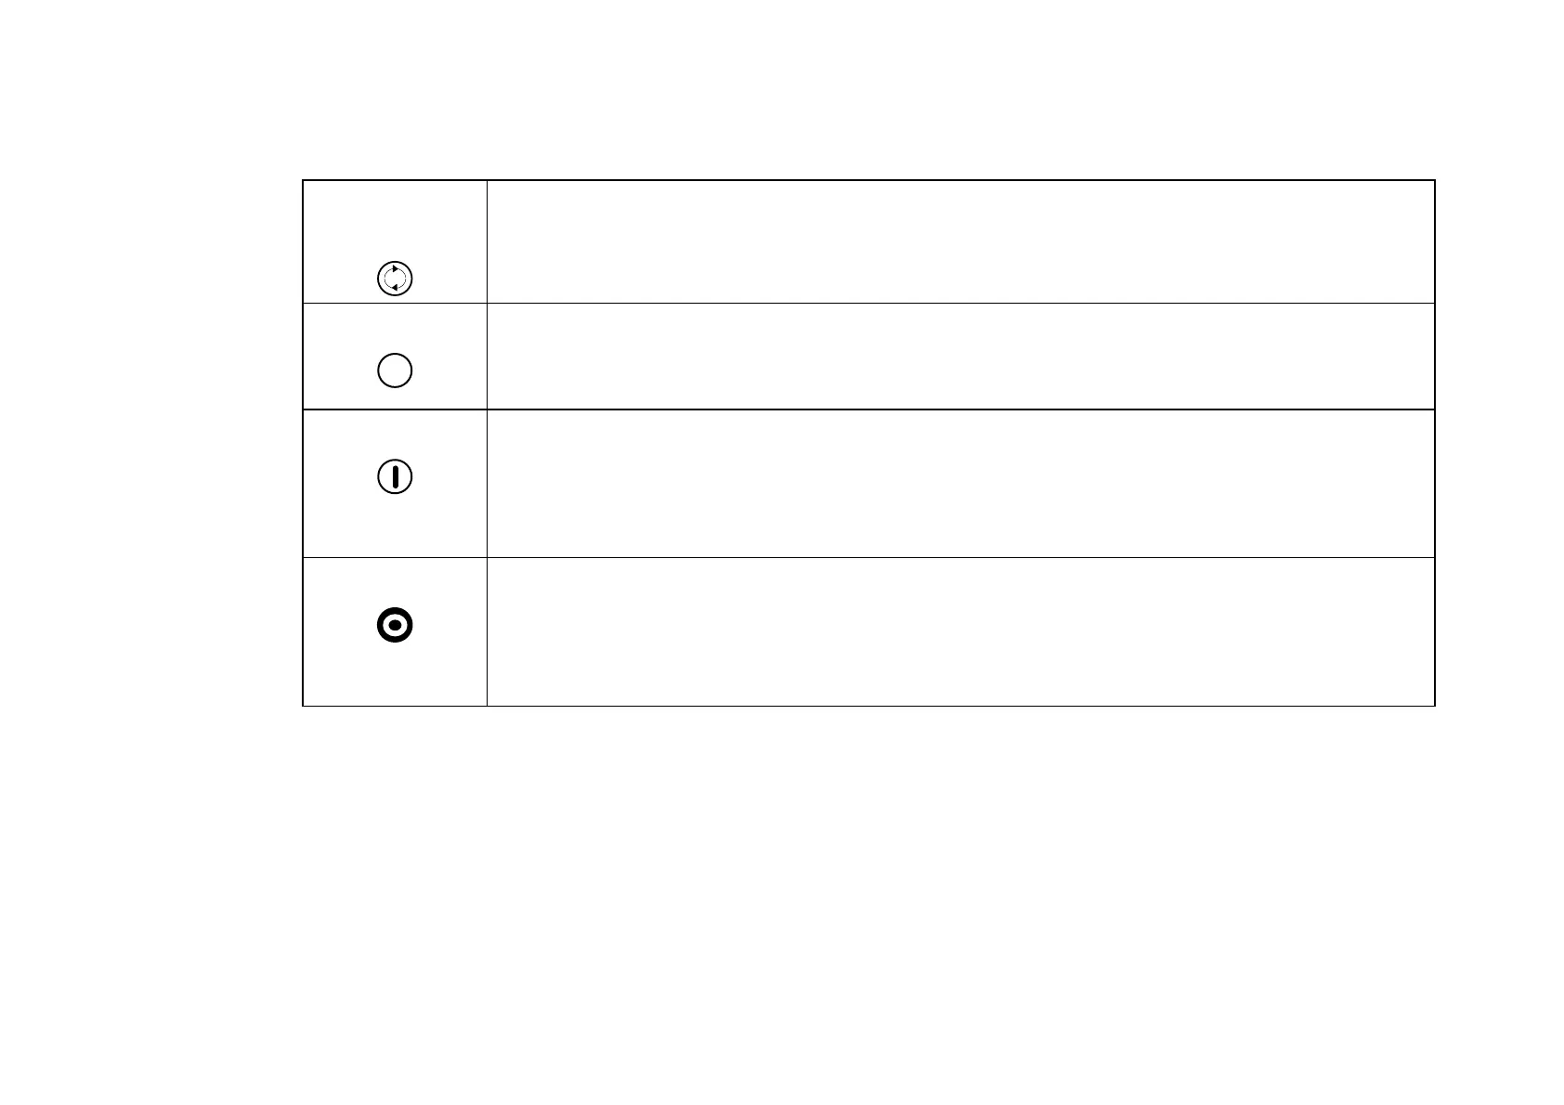Click the empty circle outline icon
Viewport: 1564px width, 1105px height.
tap(395, 371)
